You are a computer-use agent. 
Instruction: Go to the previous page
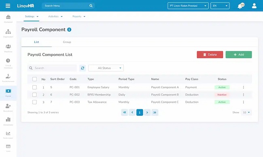pyautogui.click(x=132, y=112)
